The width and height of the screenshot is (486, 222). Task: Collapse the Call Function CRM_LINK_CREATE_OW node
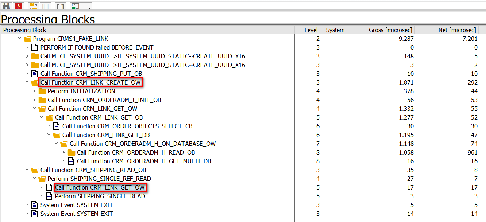[x=27, y=82]
